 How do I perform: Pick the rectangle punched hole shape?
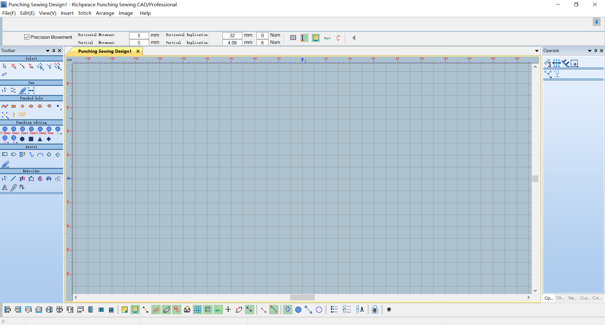[14, 106]
